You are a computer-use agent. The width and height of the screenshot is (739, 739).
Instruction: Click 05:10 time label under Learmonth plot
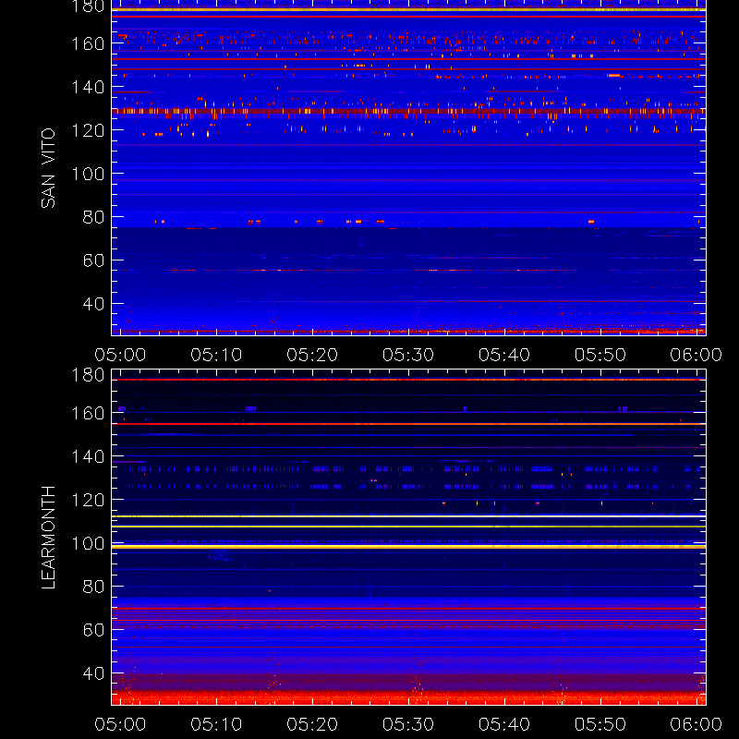click(x=216, y=724)
